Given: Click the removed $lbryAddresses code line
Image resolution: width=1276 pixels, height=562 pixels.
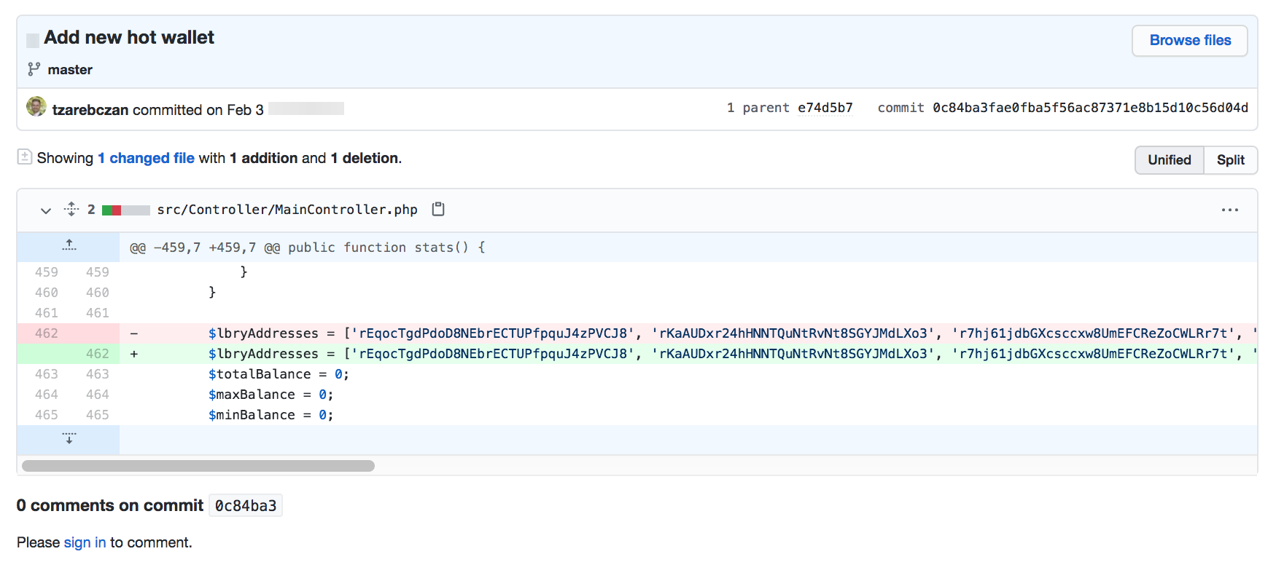Looking at the screenshot, I should (688, 333).
